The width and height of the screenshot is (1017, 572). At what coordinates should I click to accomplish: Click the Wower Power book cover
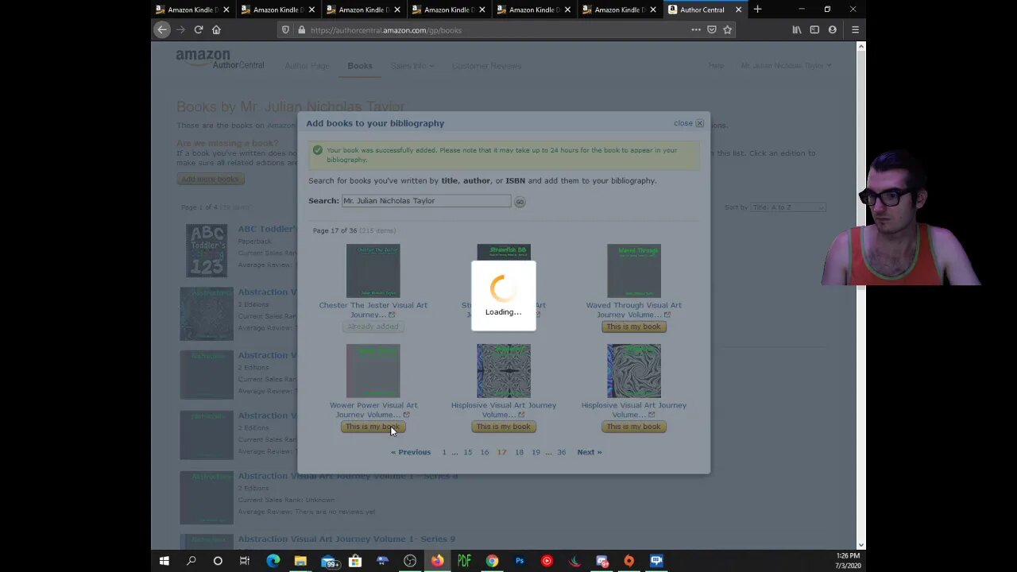[373, 371]
